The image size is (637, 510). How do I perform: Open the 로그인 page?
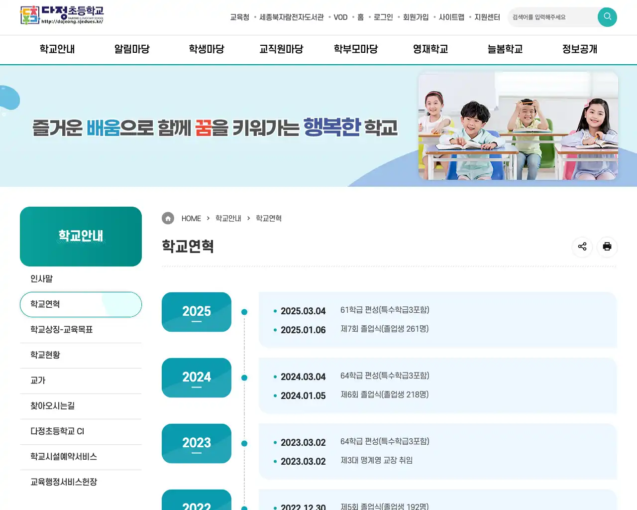tap(383, 17)
